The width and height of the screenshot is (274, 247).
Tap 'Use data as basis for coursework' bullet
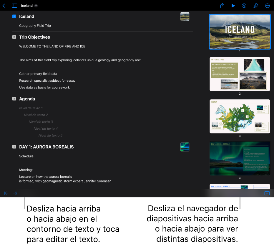44,87
